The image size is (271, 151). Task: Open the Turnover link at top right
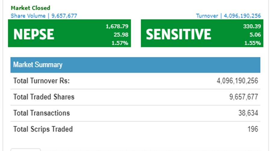228,16
